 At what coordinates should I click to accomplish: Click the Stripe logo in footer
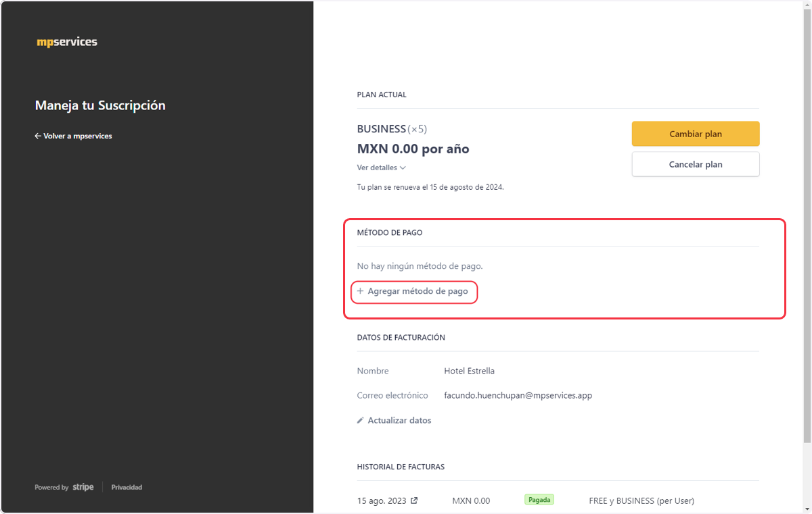pyautogui.click(x=83, y=487)
